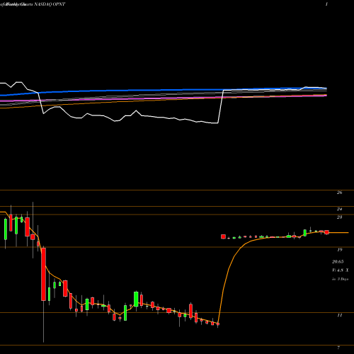Screen dimensions: 354x354
Task: Click the 26 price axis label
Action: [x=339, y=193]
